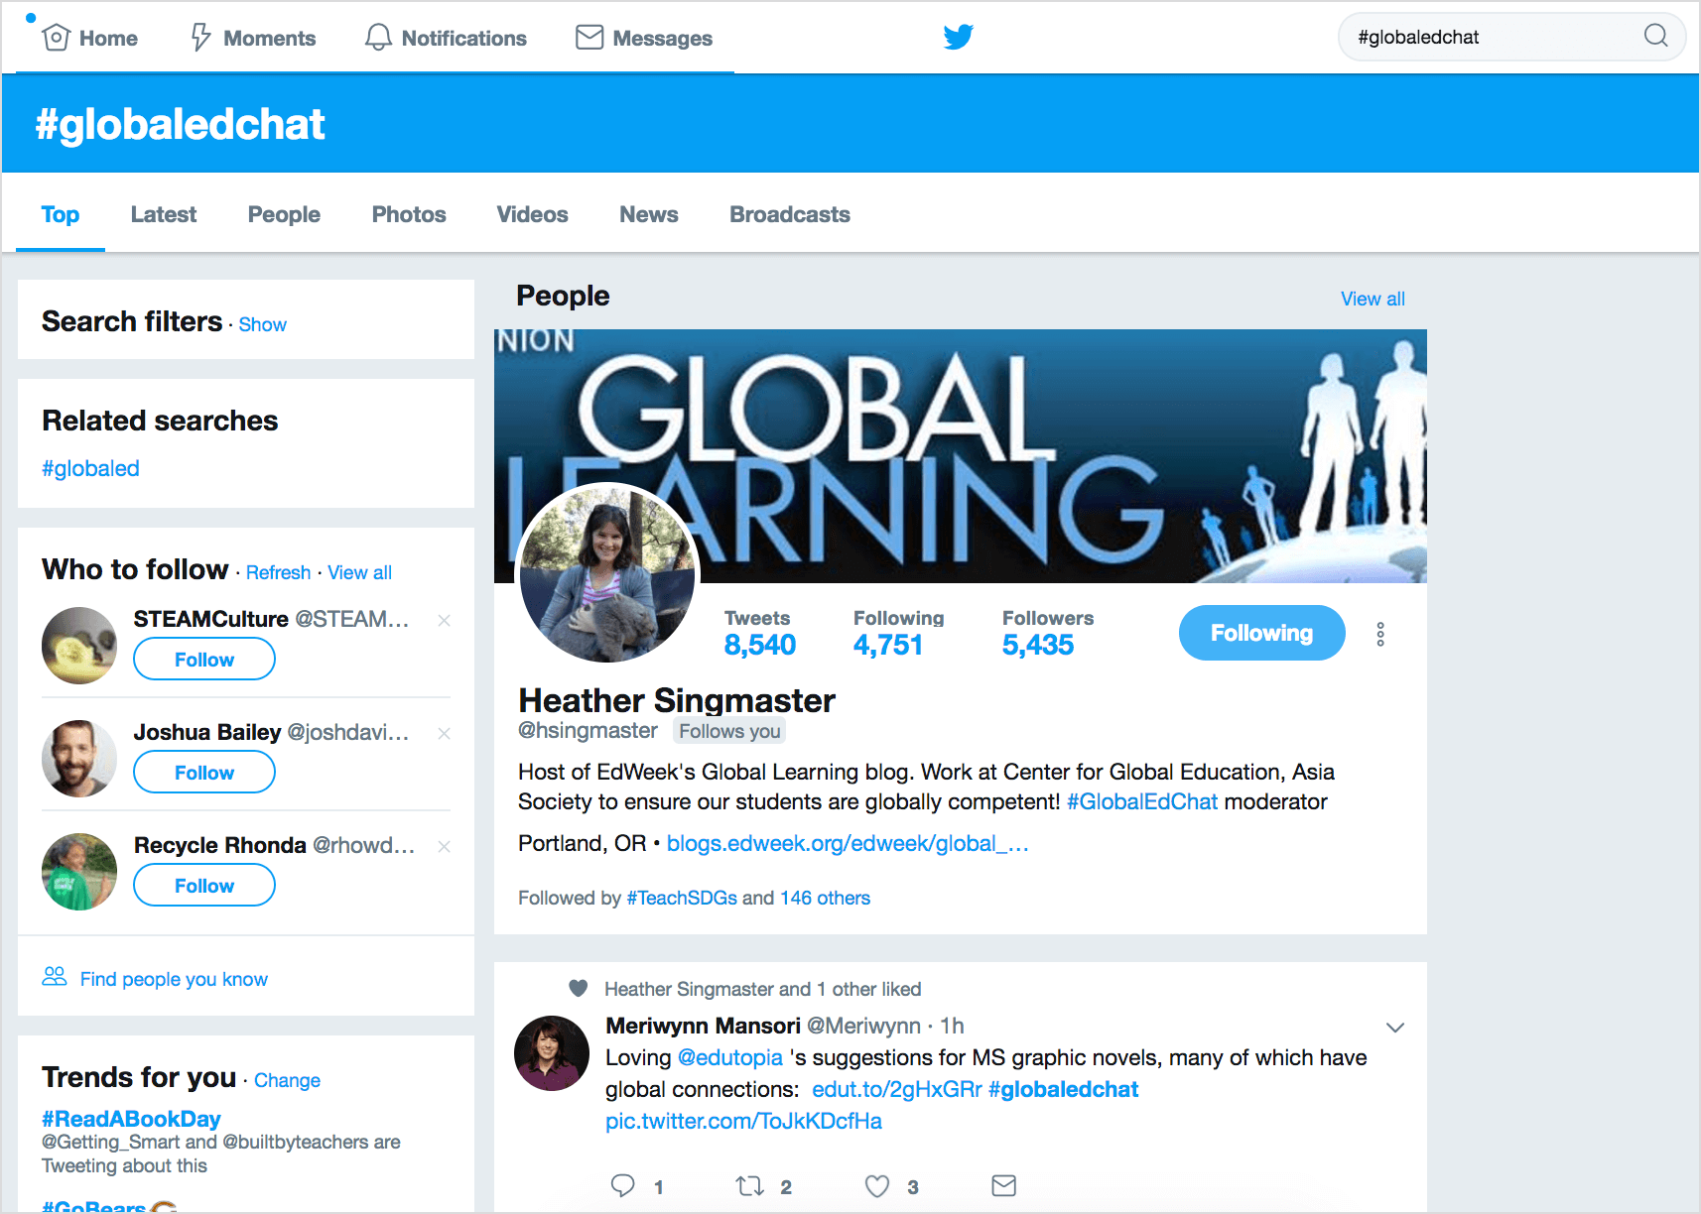Open the @hsingmaster handle
Image resolution: width=1701 pixels, height=1214 pixels.
[588, 731]
